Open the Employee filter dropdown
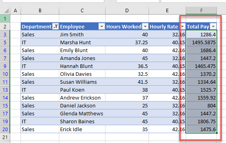 tap(102, 26)
